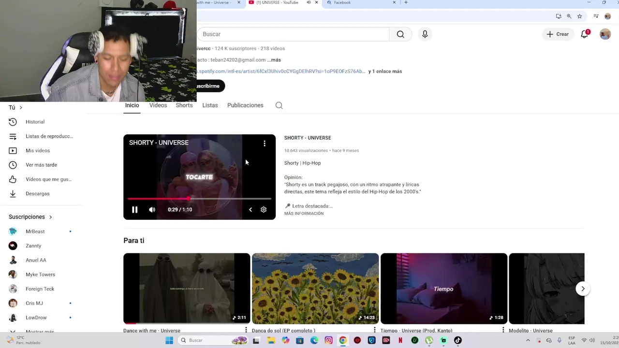The height and width of the screenshot is (348, 619).
Task: Open the notifications bell
Action: tap(585, 34)
